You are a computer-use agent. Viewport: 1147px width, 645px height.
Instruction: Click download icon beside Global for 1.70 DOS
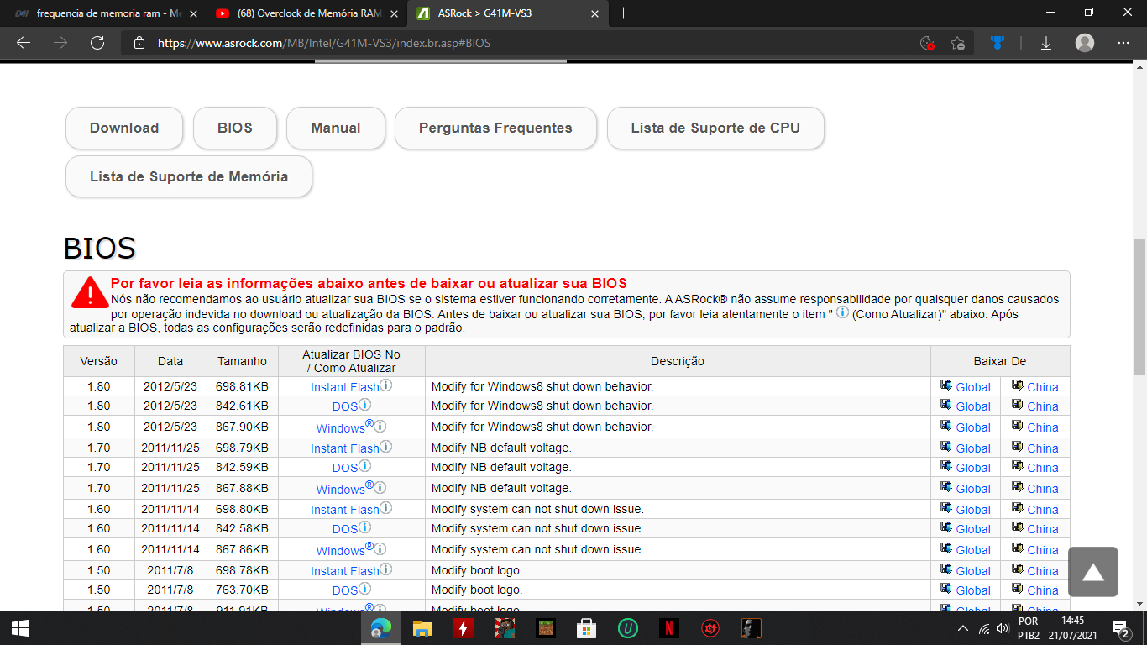click(946, 466)
